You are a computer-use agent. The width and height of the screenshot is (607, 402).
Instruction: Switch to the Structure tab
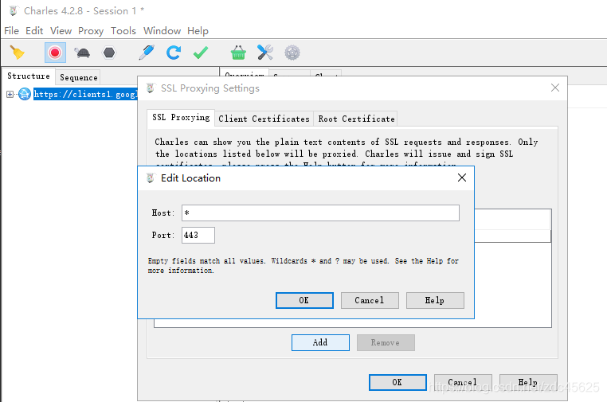coord(29,76)
